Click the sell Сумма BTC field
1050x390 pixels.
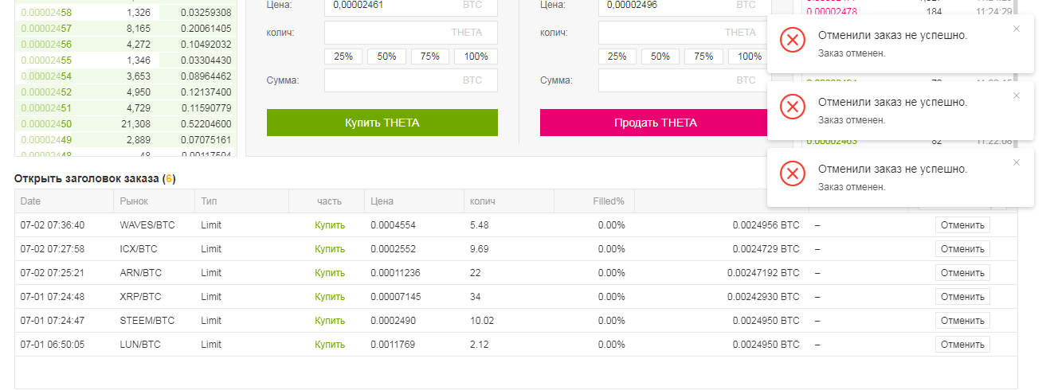[x=684, y=80]
